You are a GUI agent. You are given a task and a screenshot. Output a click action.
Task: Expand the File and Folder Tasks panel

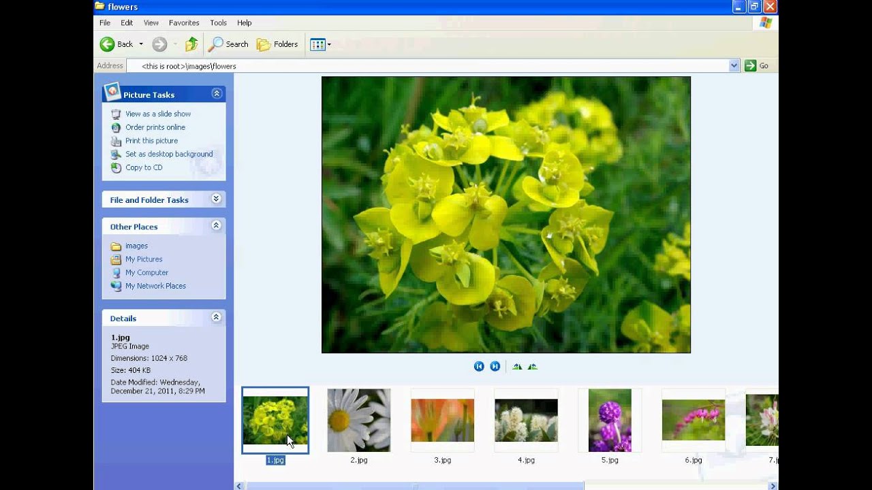(x=217, y=199)
